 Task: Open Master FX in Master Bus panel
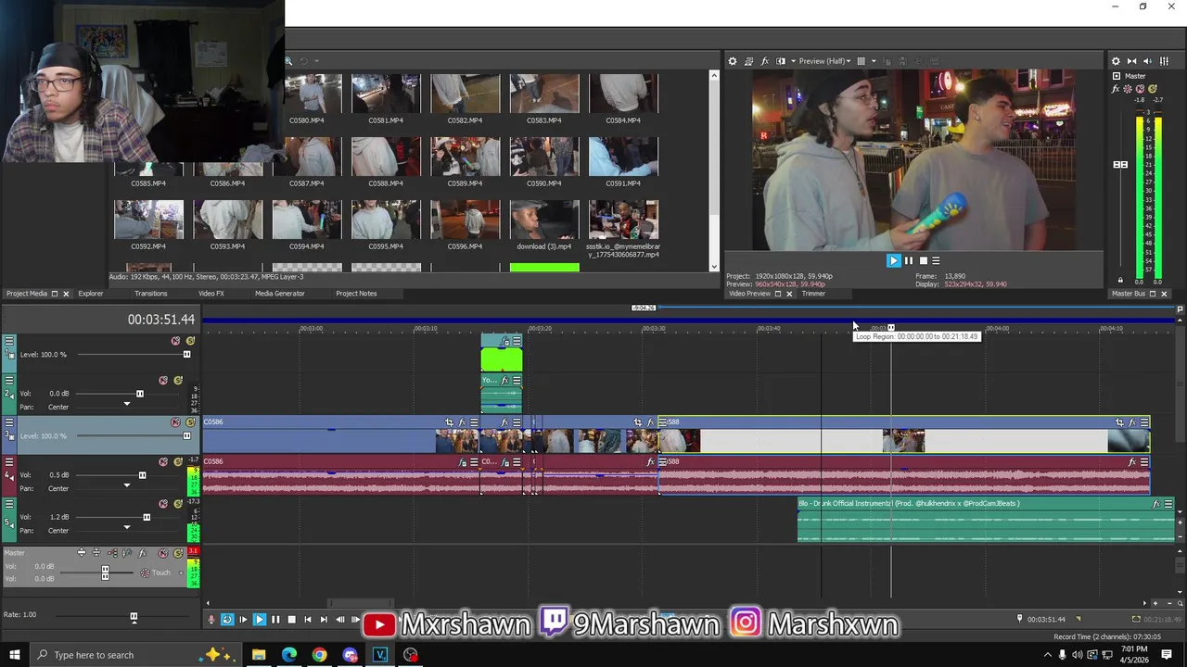[1117, 89]
